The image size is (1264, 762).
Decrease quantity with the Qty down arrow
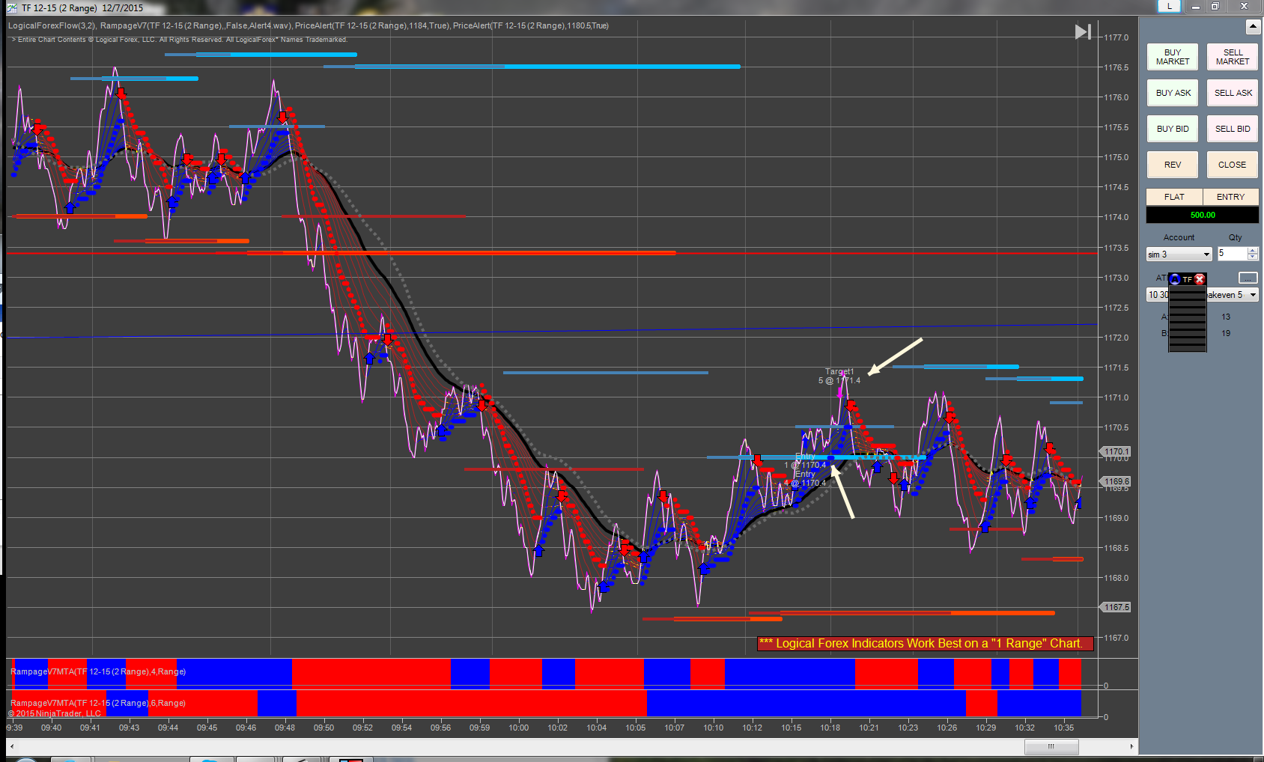[x=1253, y=257]
